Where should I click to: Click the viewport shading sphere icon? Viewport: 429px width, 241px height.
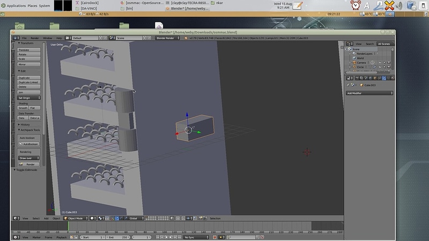[92, 219]
